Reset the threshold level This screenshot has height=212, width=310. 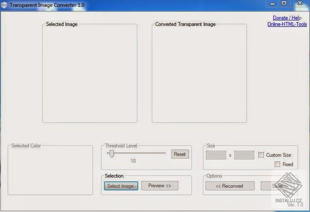pos(180,154)
